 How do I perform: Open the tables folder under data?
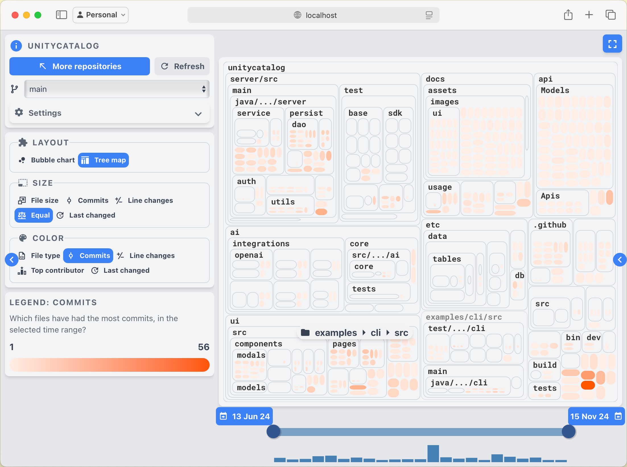click(447, 259)
